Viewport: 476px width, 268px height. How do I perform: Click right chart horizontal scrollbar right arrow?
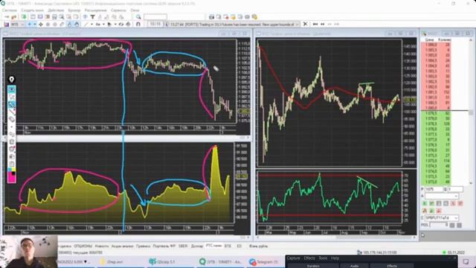[x=414, y=237]
